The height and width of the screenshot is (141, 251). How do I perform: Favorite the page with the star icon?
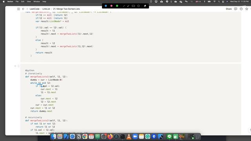[x=247, y=9]
